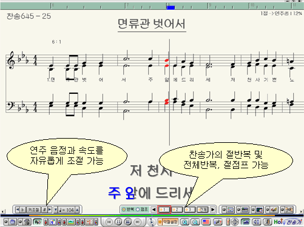The width and height of the screenshot is (304, 227).
Task: Click the right scroll arrow at toolbar edge
Action: point(302,211)
